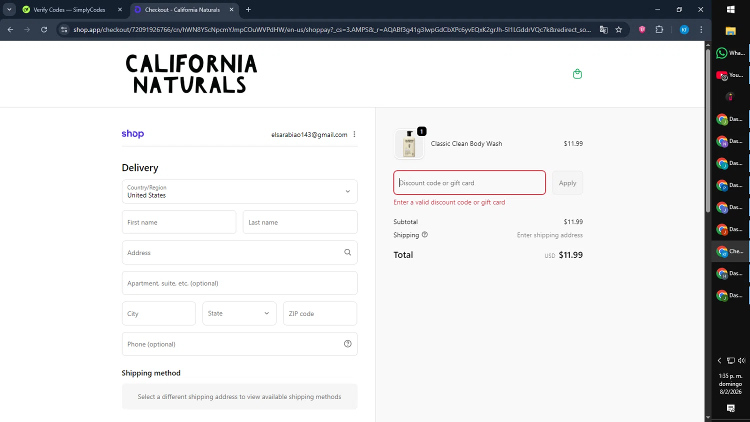Open Chrome profile avatar menu

click(x=684, y=29)
